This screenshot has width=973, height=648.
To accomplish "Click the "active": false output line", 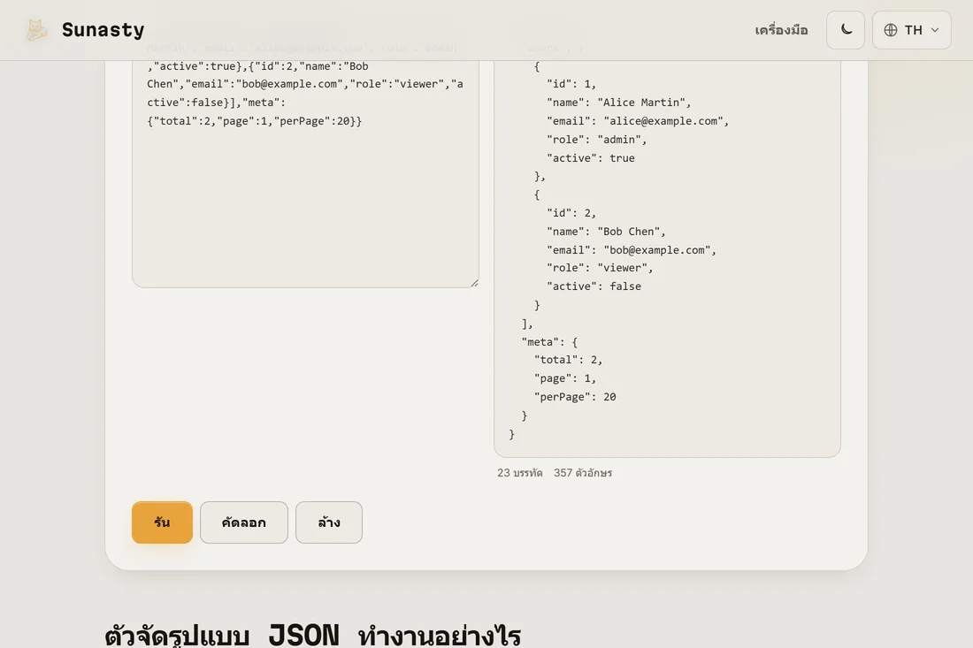I will tap(594, 286).
